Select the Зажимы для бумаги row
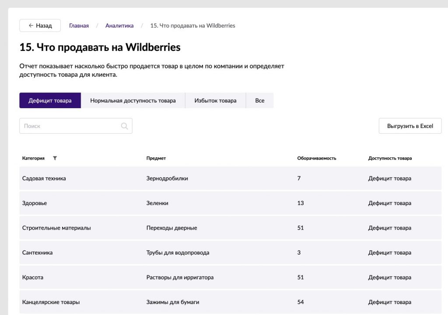 point(230,302)
